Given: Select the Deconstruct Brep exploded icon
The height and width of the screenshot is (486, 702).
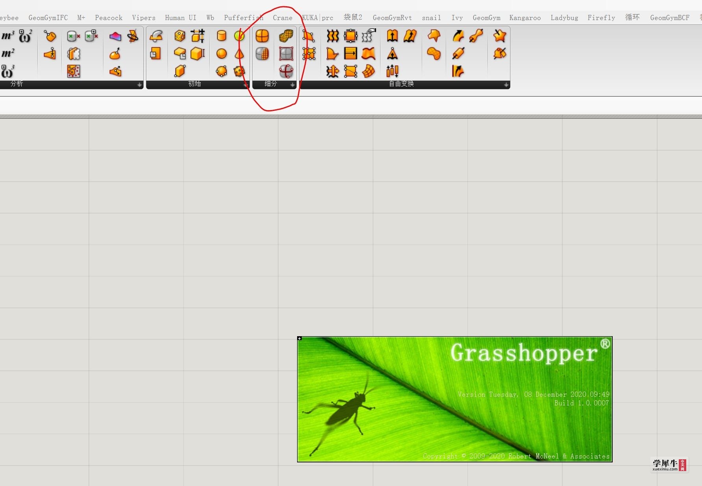Looking at the screenshot, I should click(74, 53).
